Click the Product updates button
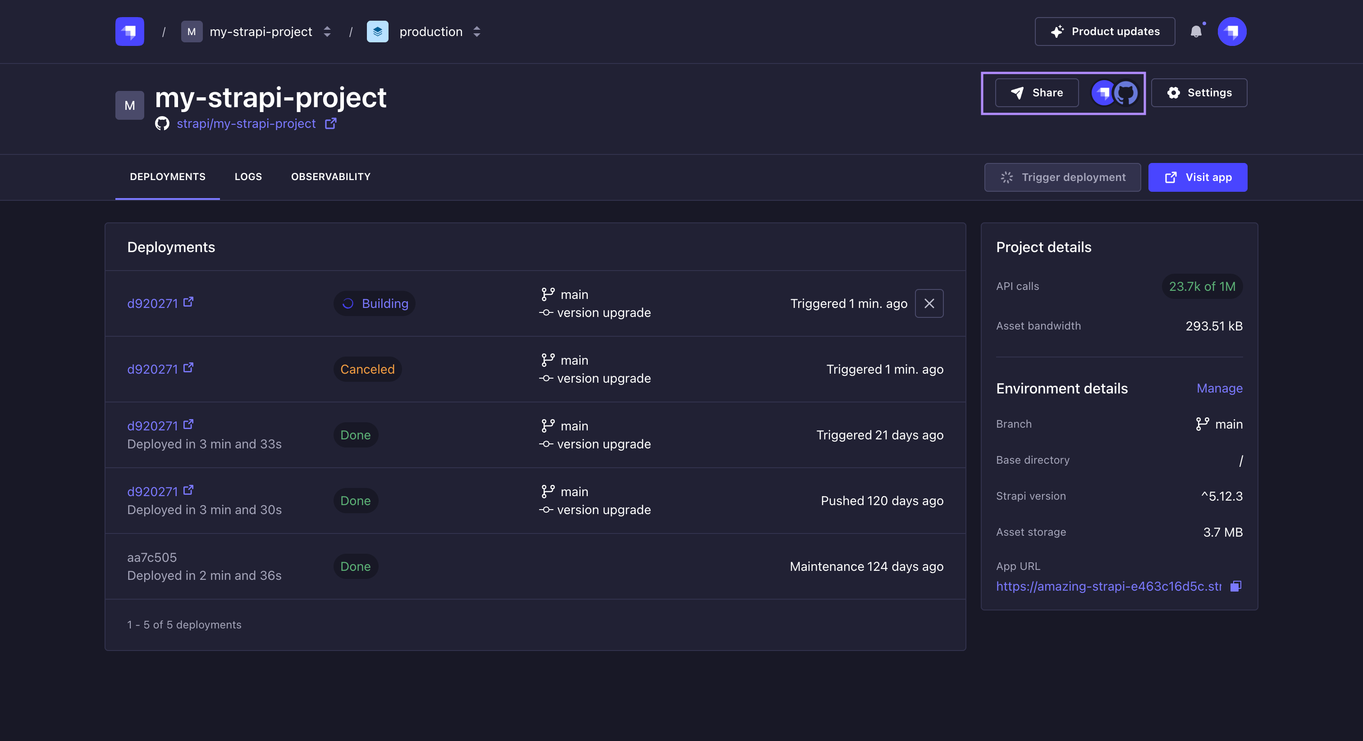Screen dimensions: 1363x741 coord(1105,32)
